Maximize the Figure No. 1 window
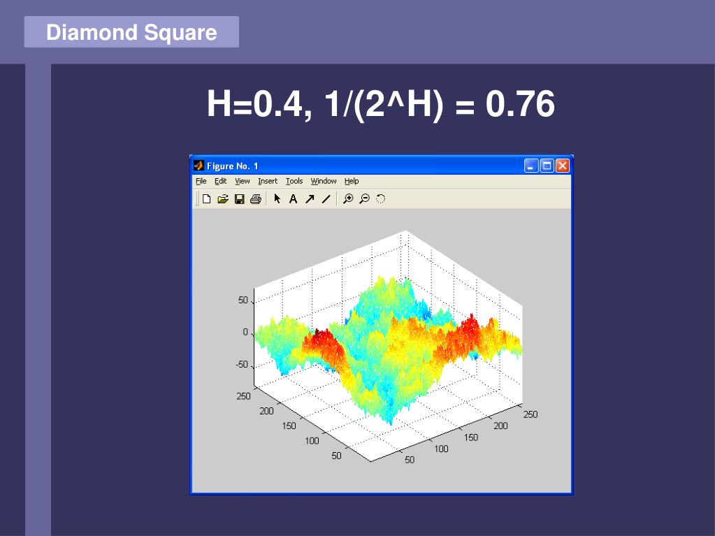 click(x=547, y=166)
